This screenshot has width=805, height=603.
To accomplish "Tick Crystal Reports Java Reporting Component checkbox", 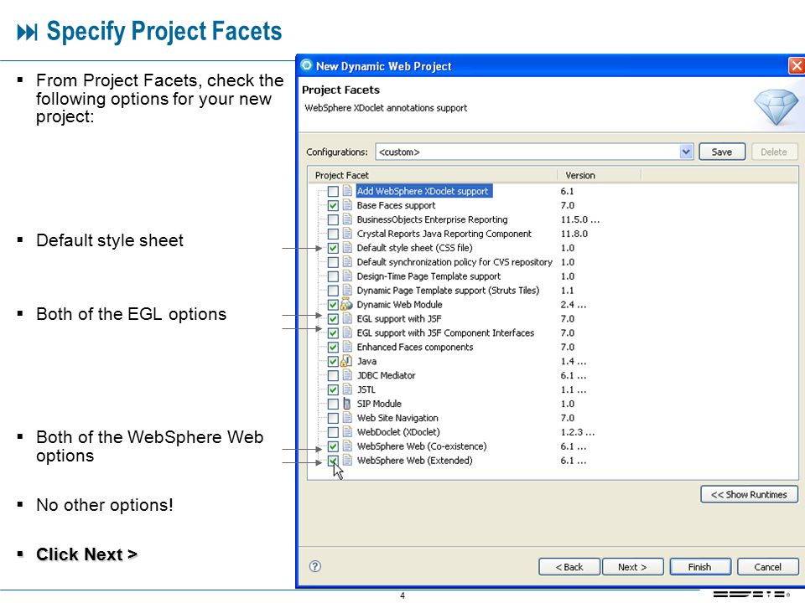I will (333, 234).
